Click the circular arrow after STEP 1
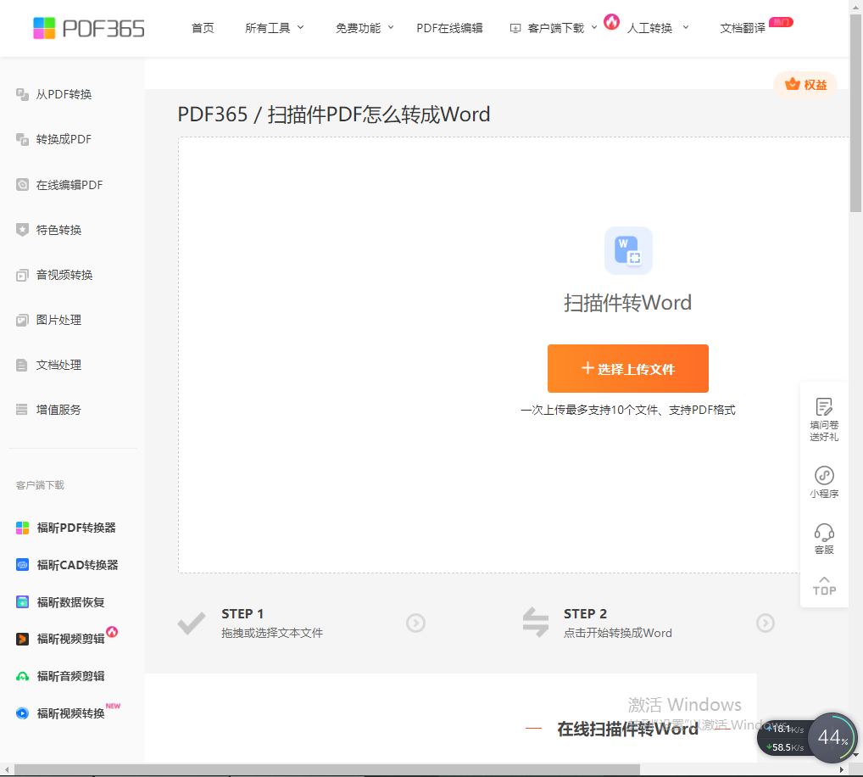863x777 pixels. tap(415, 623)
